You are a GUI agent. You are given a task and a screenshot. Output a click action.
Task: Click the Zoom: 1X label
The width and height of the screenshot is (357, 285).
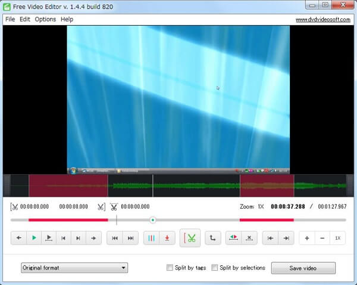pos(252,206)
